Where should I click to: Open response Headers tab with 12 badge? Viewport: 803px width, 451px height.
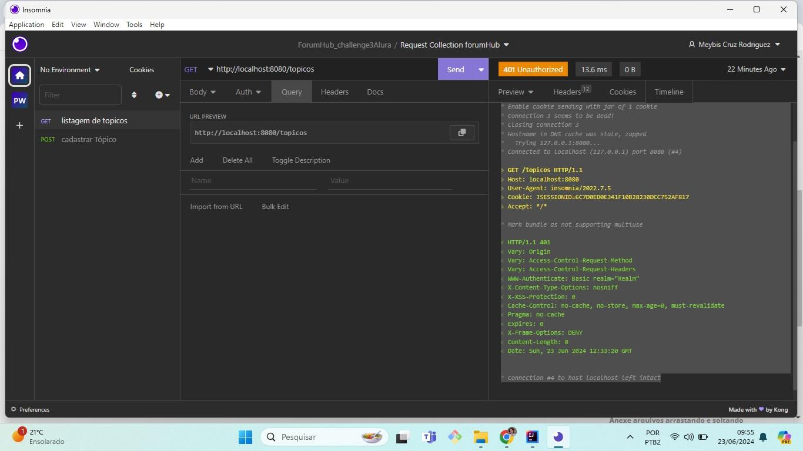pos(571,91)
